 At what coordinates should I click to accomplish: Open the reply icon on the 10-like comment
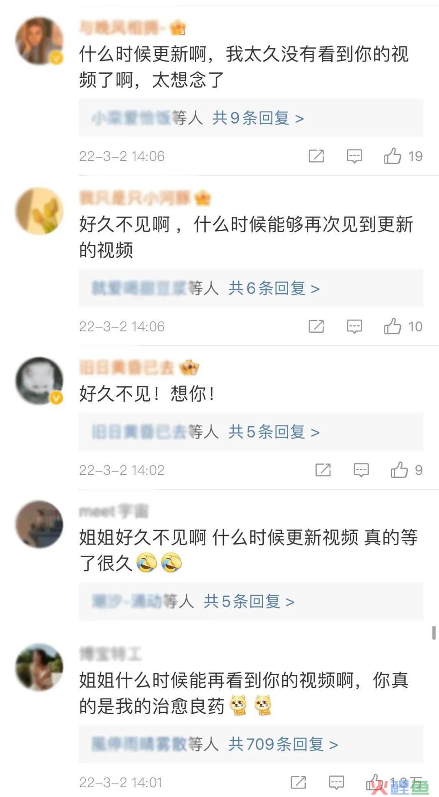(x=354, y=326)
